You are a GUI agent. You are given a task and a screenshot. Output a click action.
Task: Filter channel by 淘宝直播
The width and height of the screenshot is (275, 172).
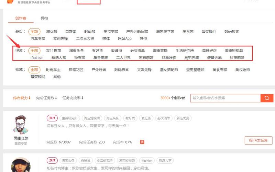pyautogui.click(x=160, y=51)
